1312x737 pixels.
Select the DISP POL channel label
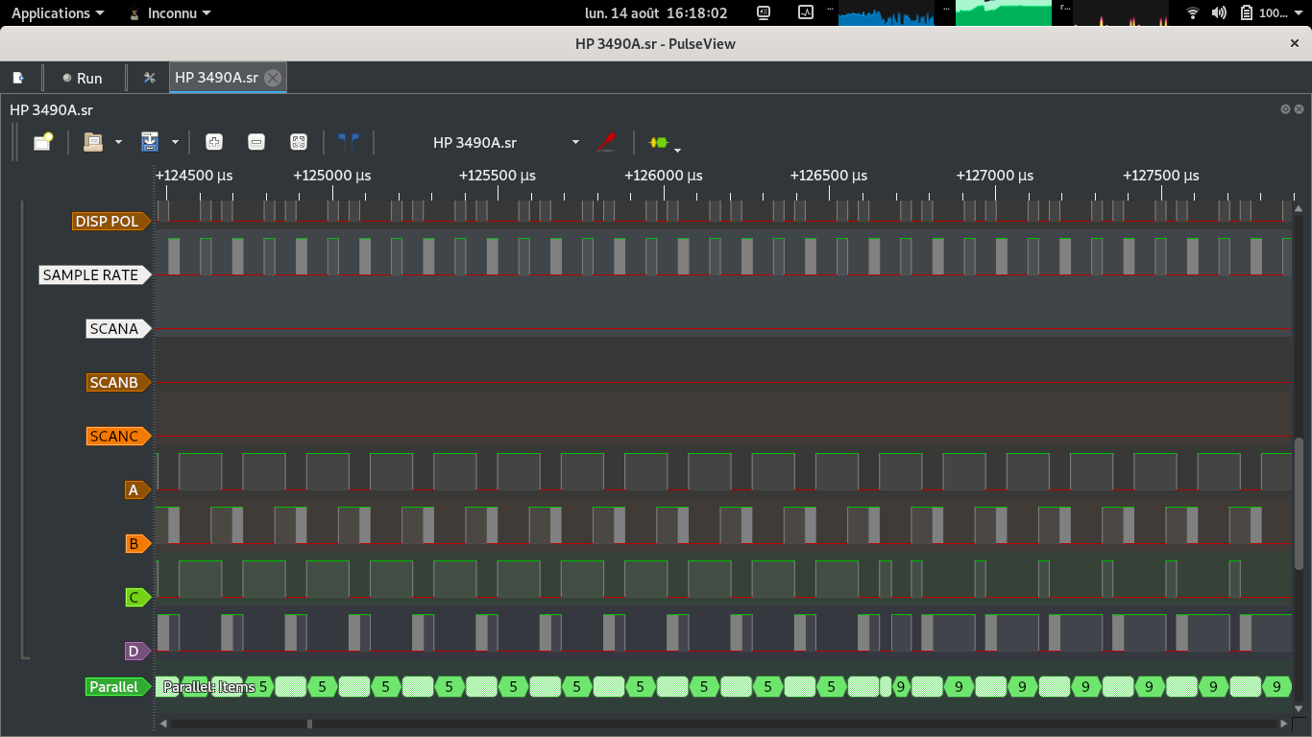111,222
